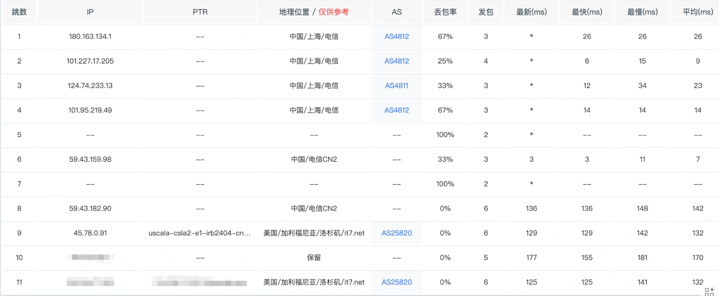Click the blurred IP in hop 10 row
719x296 pixels.
point(90,258)
